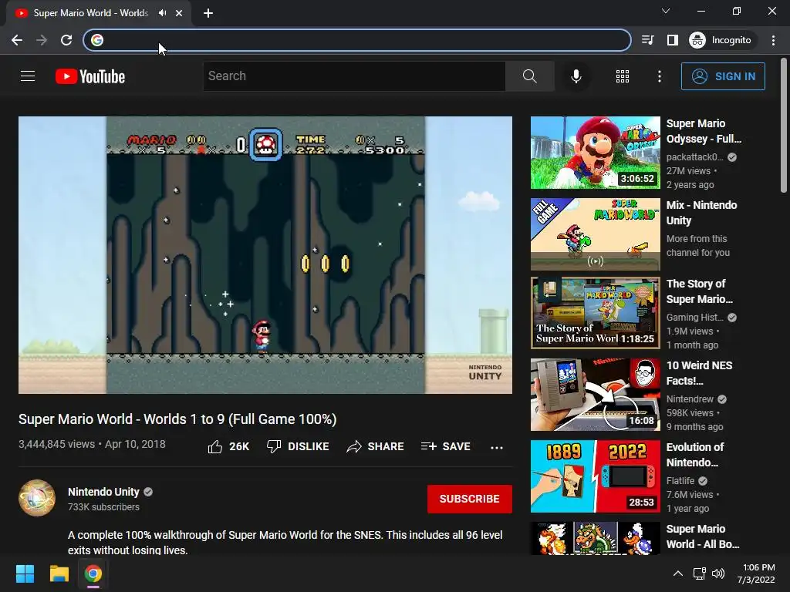
Task: Show hidden system tray icons
Action: click(677, 573)
